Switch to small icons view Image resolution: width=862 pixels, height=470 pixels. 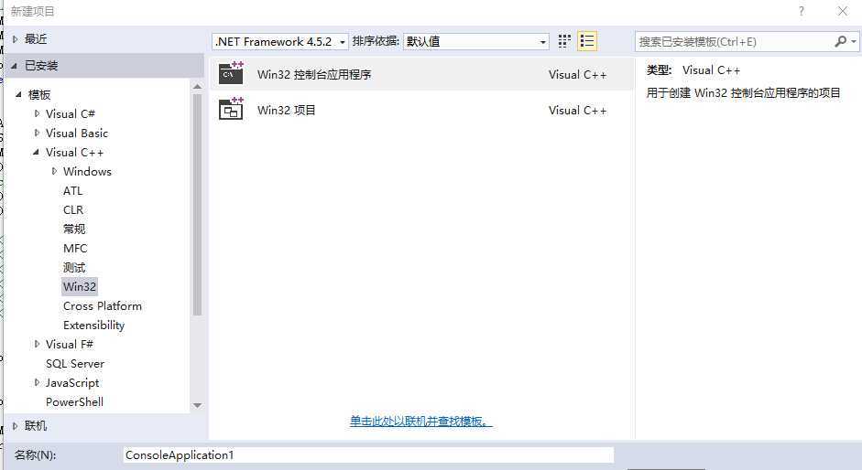click(x=564, y=41)
